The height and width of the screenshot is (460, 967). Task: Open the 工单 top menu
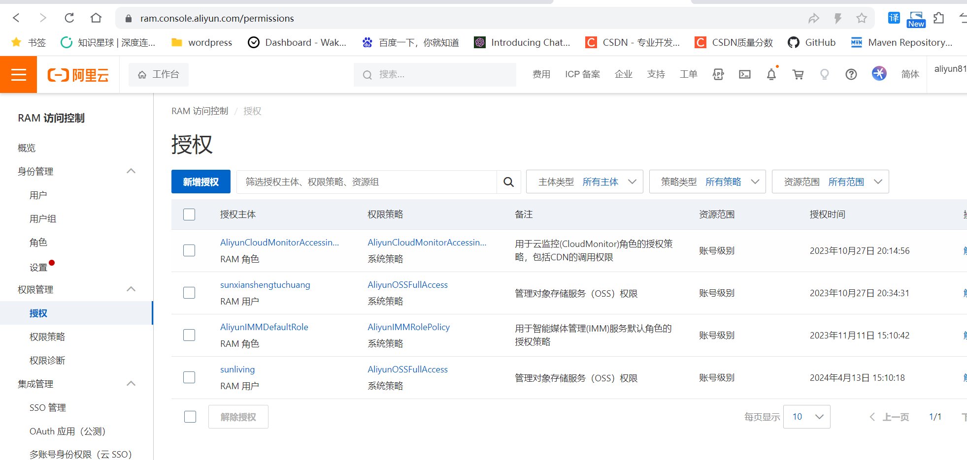[x=689, y=74]
